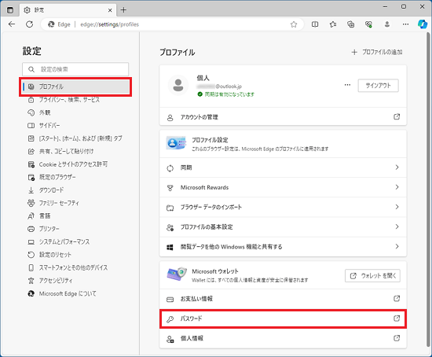Open ファミリー セーフティ settings

pyautogui.click(x=53, y=203)
